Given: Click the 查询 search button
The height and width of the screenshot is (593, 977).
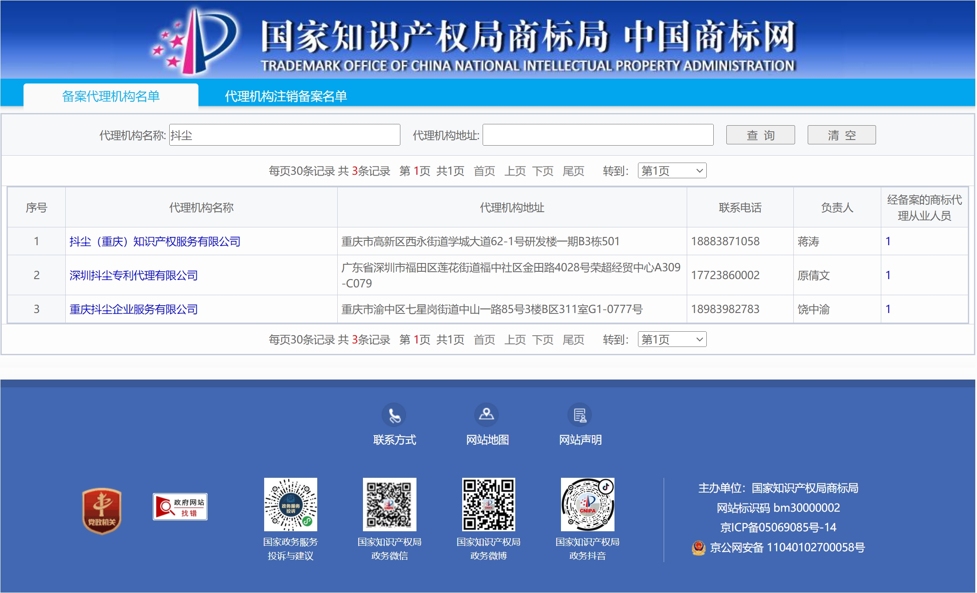Looking at the screenshot, I should [760, 135].
